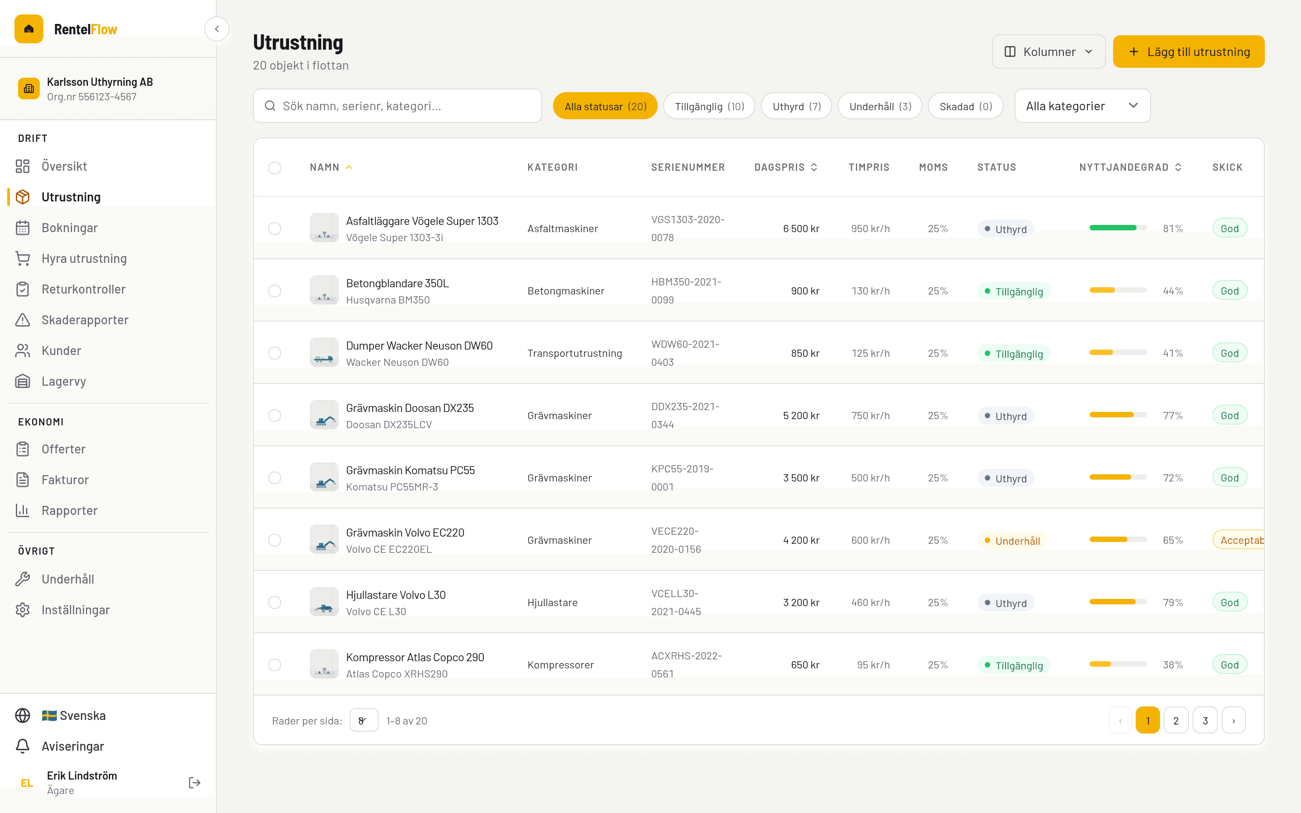Sort by Dagspris column arrows
The width and height of the screenshot is (1301, 813).
[x=814, y=167]
